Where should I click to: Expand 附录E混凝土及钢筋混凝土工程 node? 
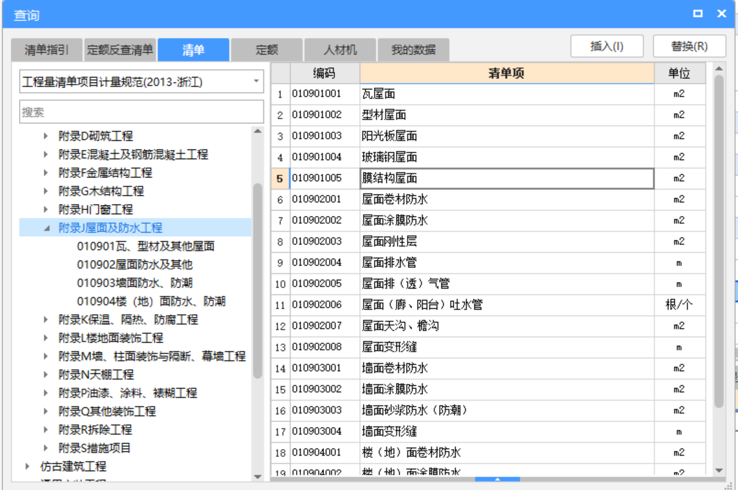pos(46,154)
